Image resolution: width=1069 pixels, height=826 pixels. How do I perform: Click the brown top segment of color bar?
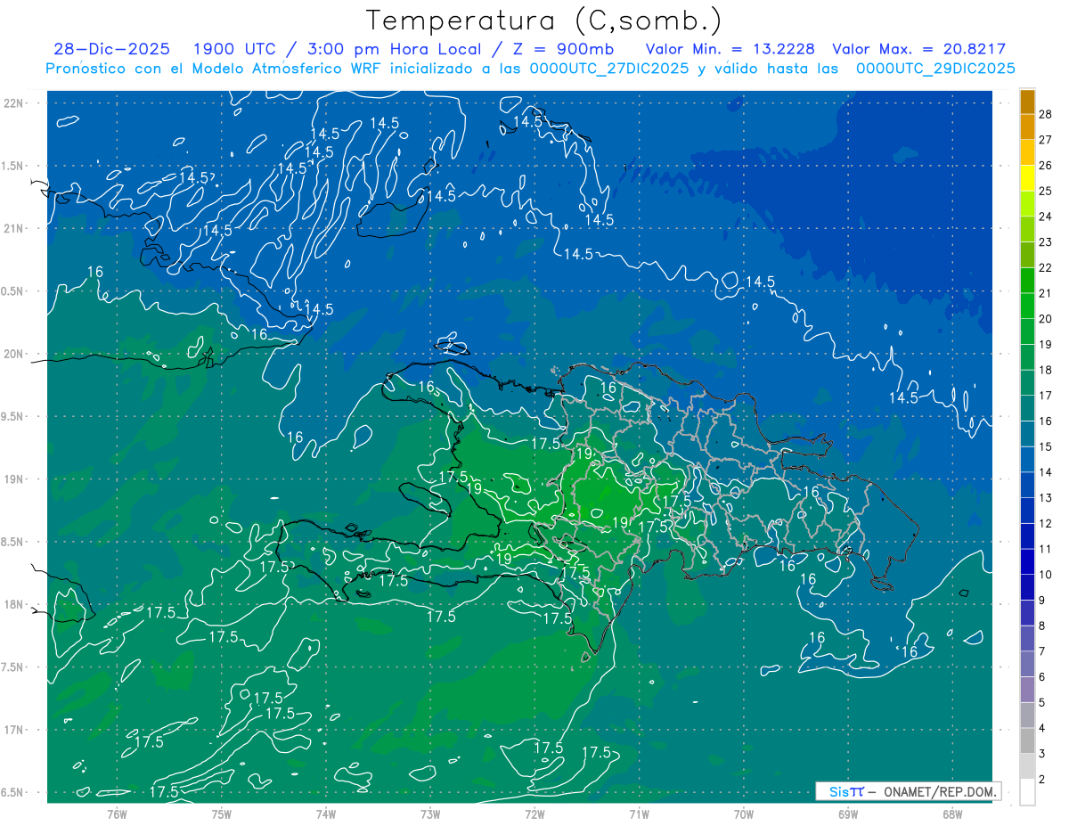[x=1027, y=102]
